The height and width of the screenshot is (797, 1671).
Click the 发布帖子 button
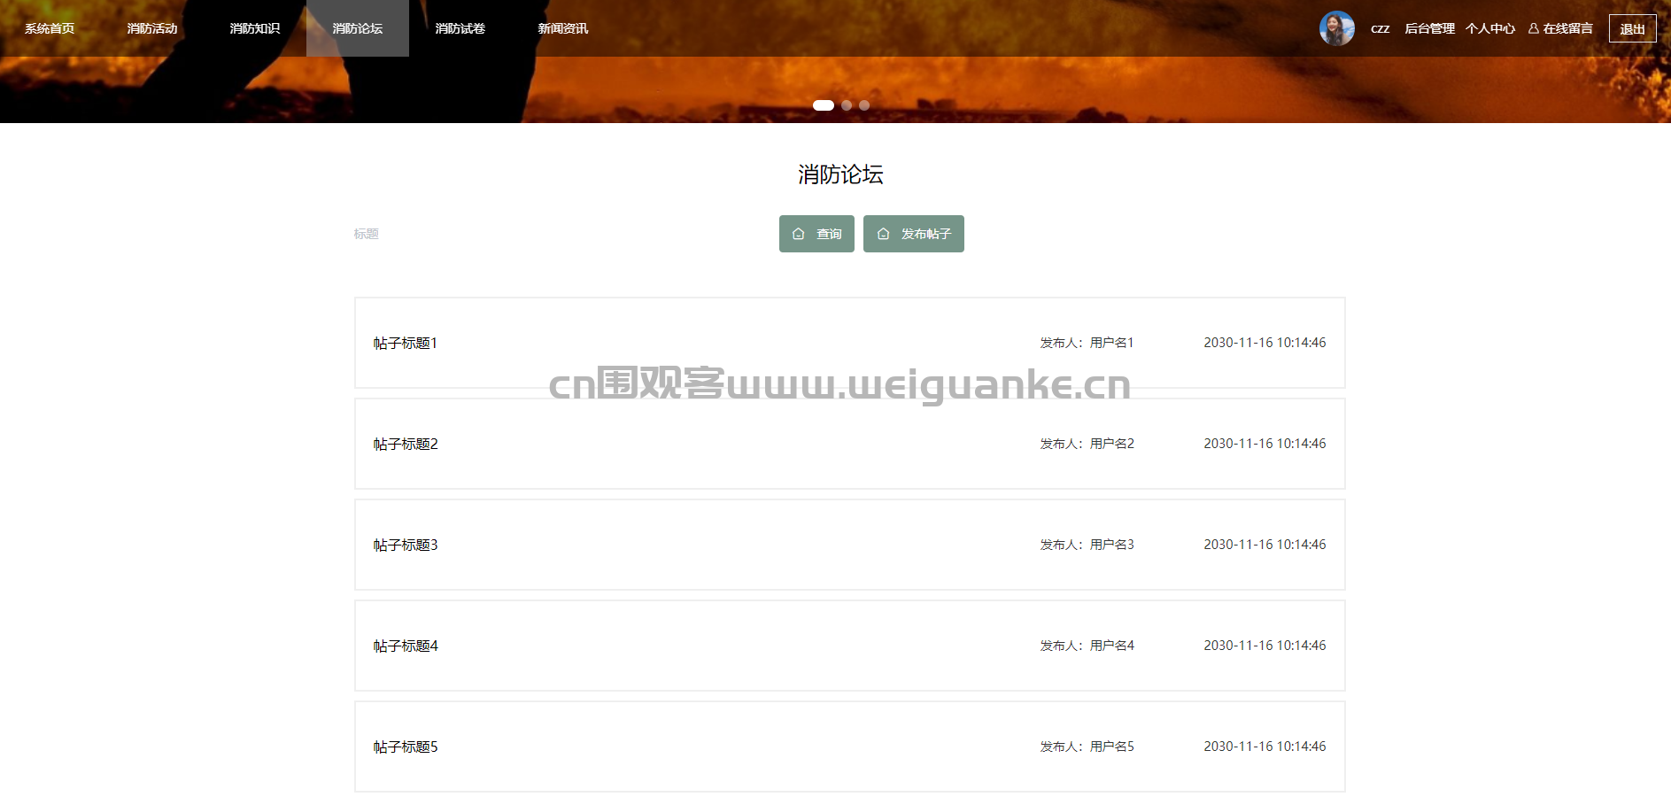tap(914, 234)
